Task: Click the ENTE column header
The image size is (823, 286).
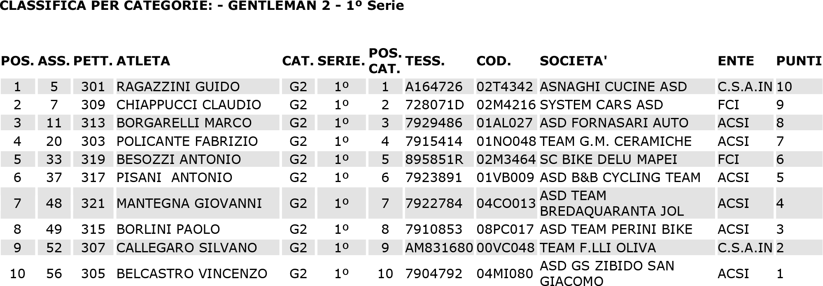Action: pyautogui.click(x=736, y=61)
